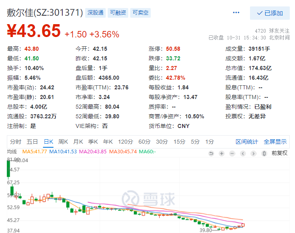Click the MA20:43.85 indicator
The height and width of the screenshot is (233, 295).
[x=93, y=151]
